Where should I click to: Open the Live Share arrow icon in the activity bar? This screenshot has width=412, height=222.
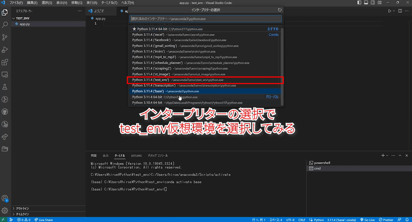[5, 136]
